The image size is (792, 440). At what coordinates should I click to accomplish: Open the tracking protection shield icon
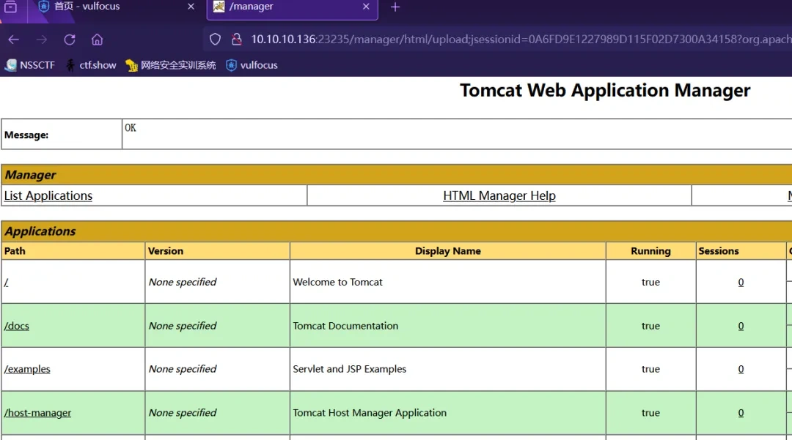point(215,40)
